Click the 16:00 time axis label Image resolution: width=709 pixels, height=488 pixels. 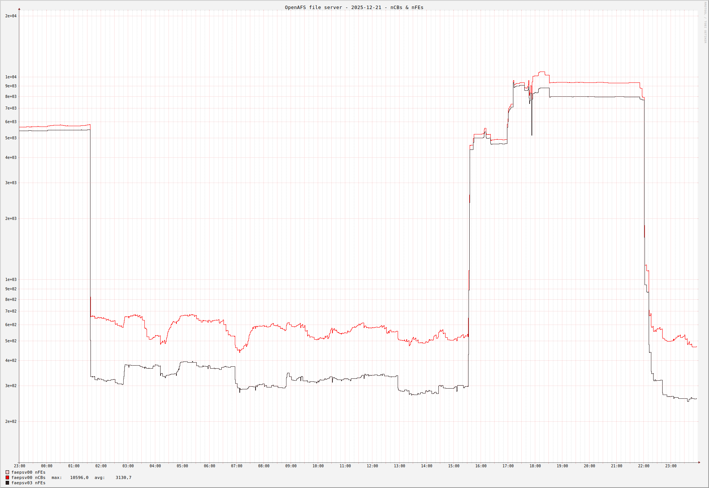click(481, 466)
